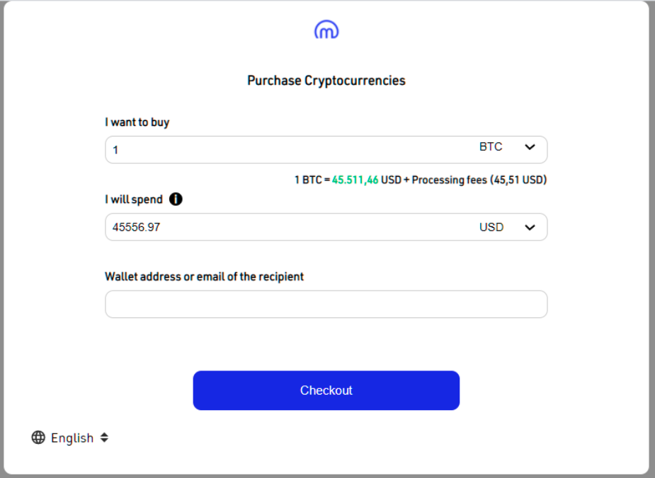655x478 pixels.
Task: Click the info icon beside "I will spend"
Action: 176,199
